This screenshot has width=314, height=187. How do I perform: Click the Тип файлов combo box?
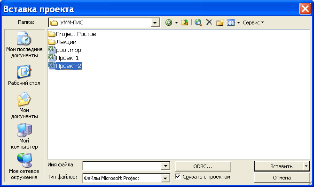pos(126,178)
